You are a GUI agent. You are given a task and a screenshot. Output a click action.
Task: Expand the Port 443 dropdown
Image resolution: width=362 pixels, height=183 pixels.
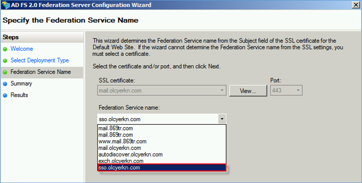(298, 90)
